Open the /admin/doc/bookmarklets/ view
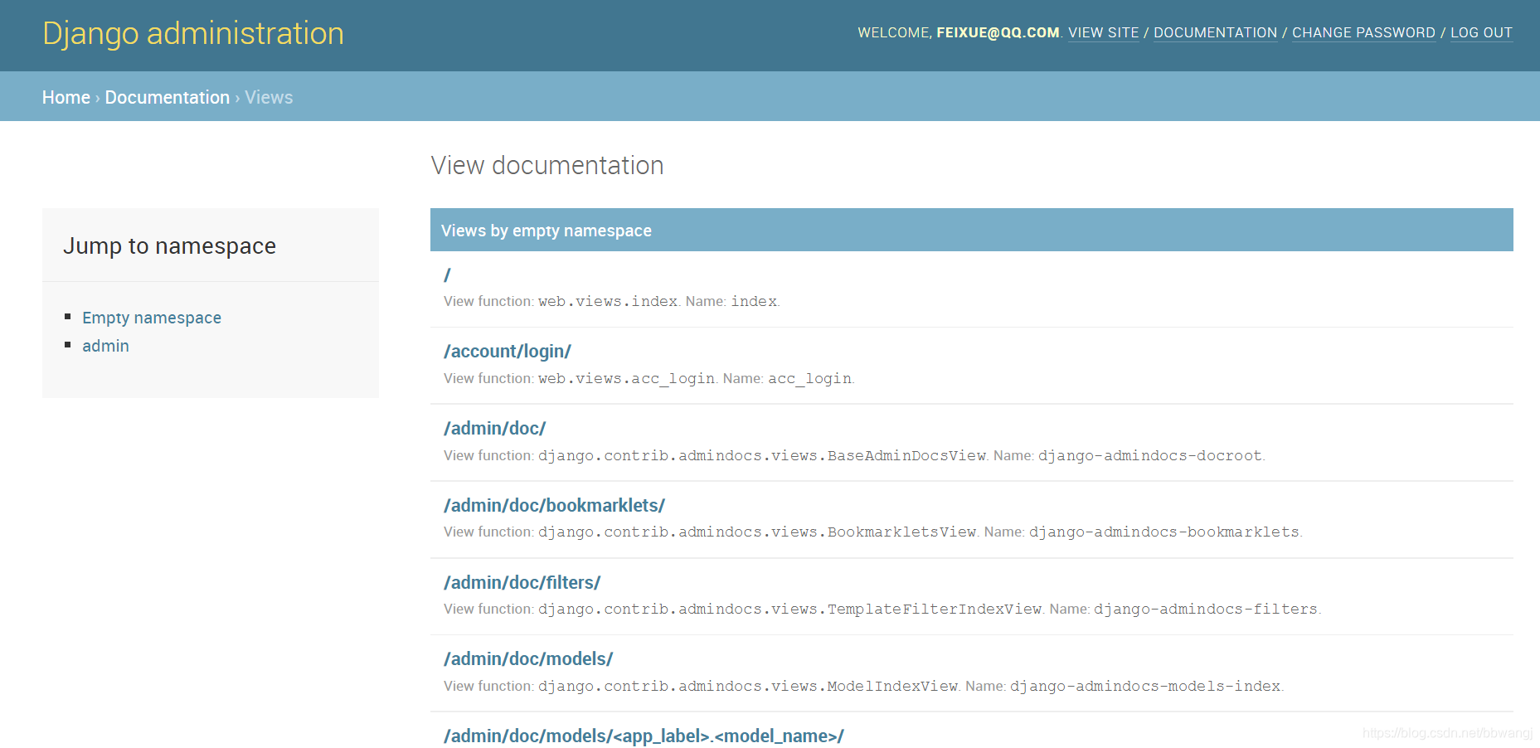This screenshot has height=748, width=1540. (554, 505)
